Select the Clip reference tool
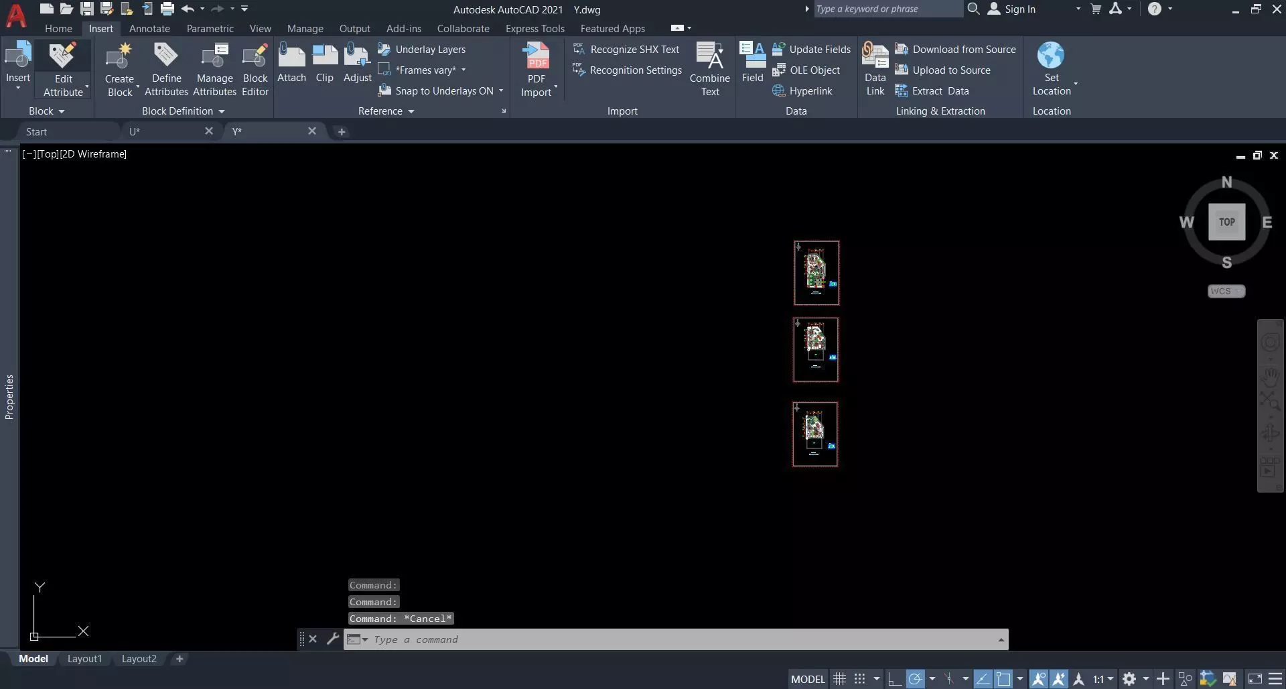Image resolution: width=1286 pixels, height=689 pixels. (325, 63)
